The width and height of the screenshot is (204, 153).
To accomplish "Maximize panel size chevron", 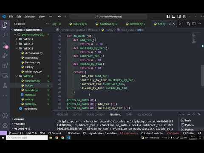I will [194, 114].
